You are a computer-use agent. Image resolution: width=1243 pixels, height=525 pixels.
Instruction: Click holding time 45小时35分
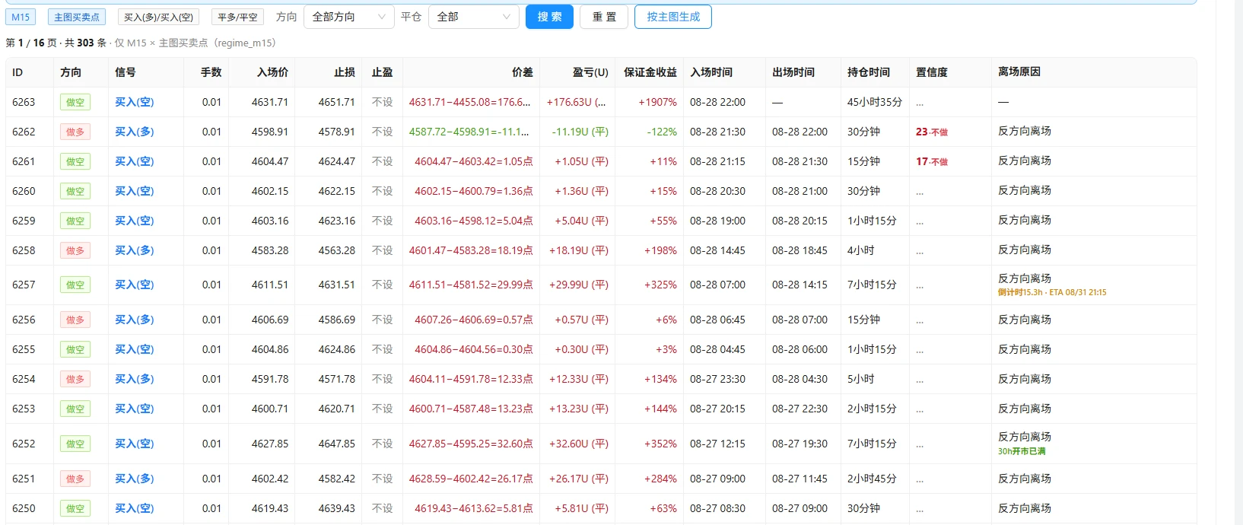pyautogui.click(x=875, y=102)
